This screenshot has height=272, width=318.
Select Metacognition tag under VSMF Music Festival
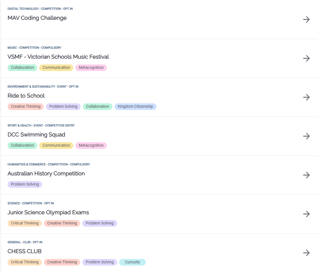pyautogui.click(x=91, y=68)
